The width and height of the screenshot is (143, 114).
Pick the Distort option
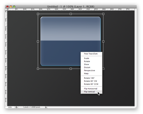tap(91, 67)
